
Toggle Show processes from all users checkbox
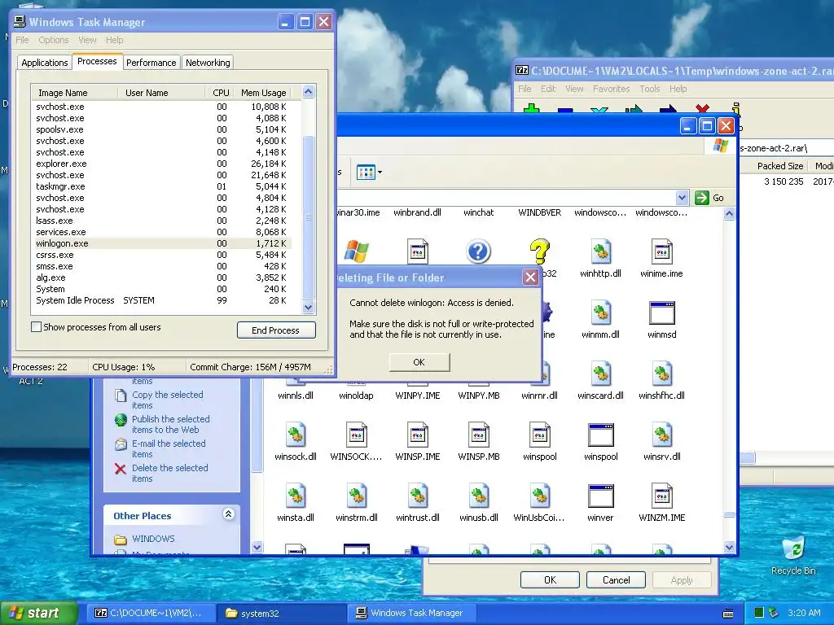point(36,327)
